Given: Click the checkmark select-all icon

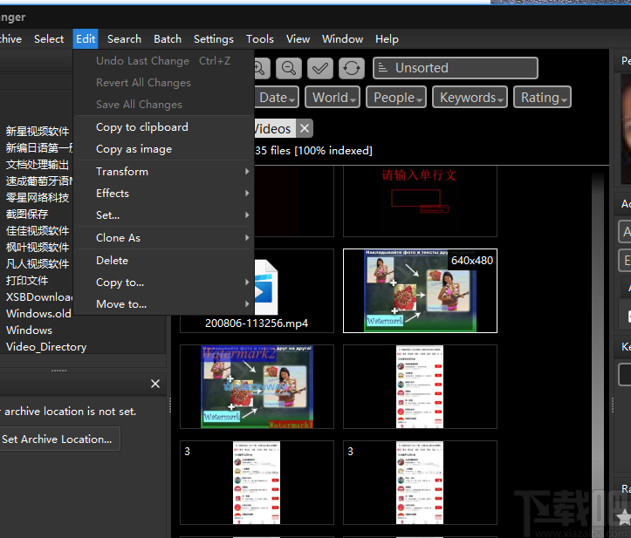Looking at the screenshot, I should tap(320, 68).
